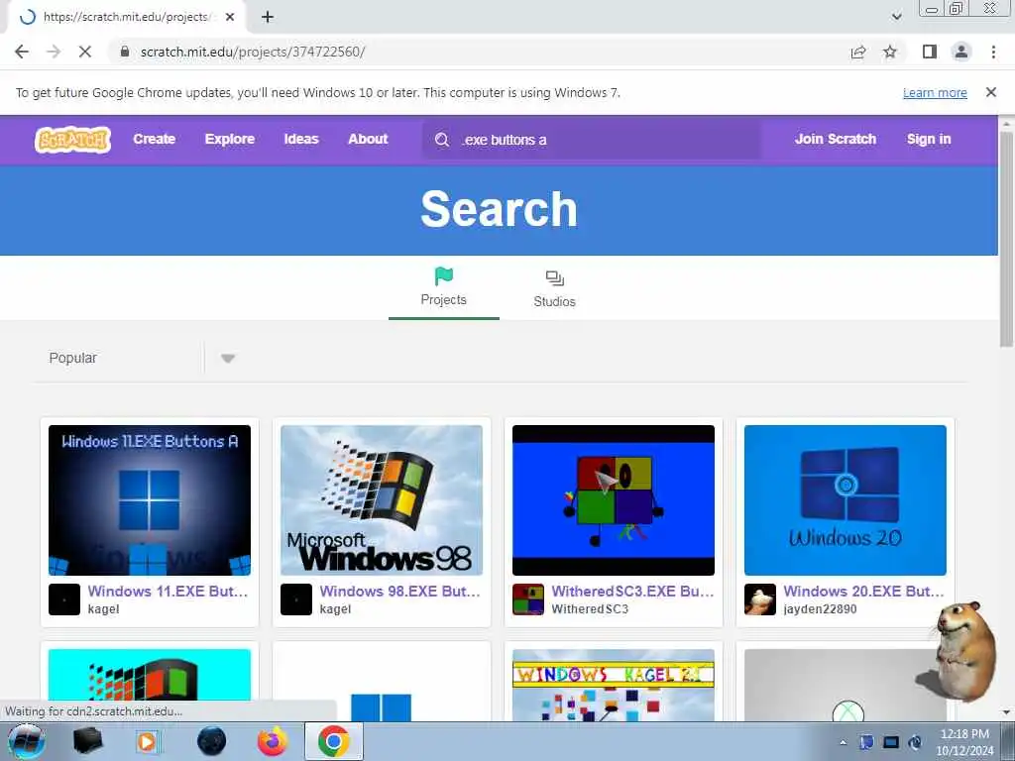The image size is (1015, 761).
Task: Click the share page icon in address bar
Action: click(858, 52)
